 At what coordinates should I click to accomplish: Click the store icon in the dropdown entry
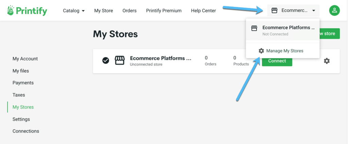[254, 28]
